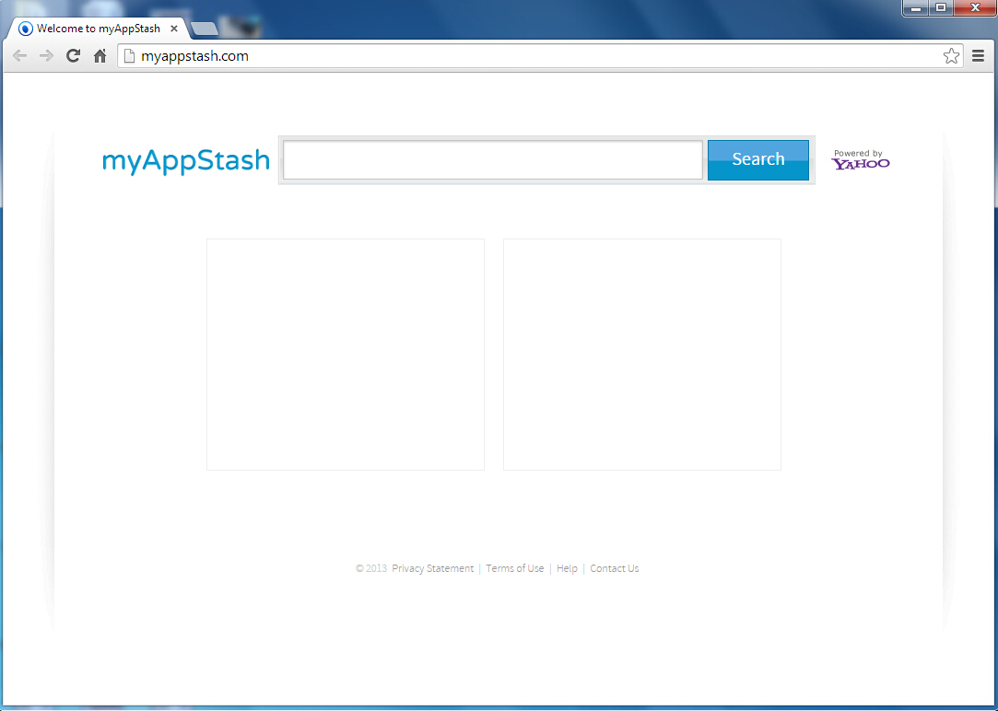
Task: Minimize the Chrome window
Action: (x=916, y=8)
